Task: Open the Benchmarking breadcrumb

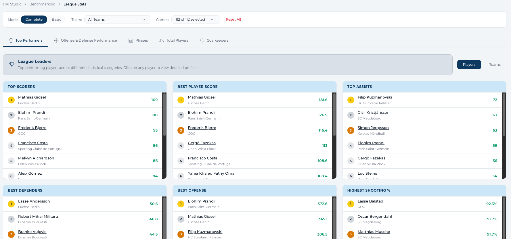Action: pyautogui.click(x=42, y=4)
